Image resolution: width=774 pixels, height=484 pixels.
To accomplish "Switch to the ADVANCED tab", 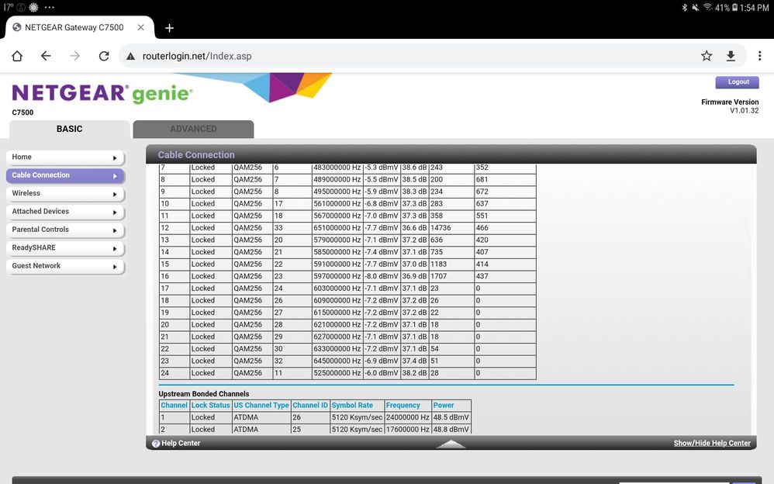I will click(x=193, y=130).
